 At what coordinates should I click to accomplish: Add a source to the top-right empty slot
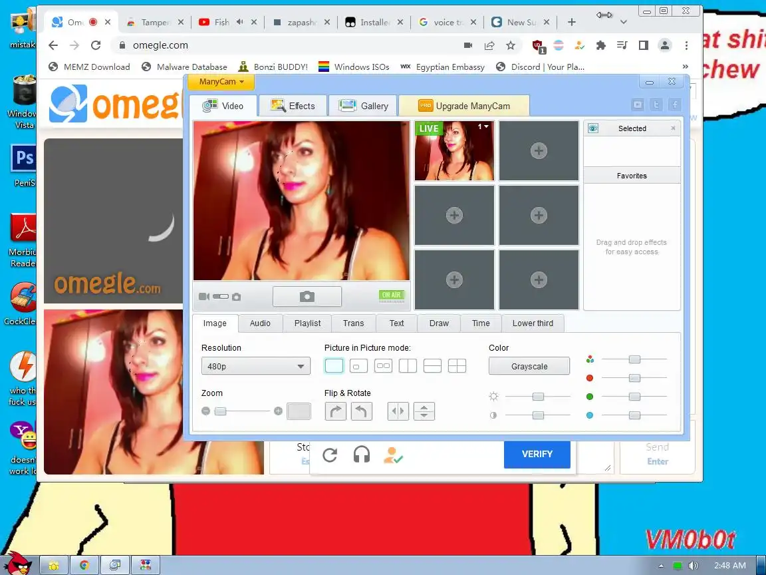tap(539, 151)
